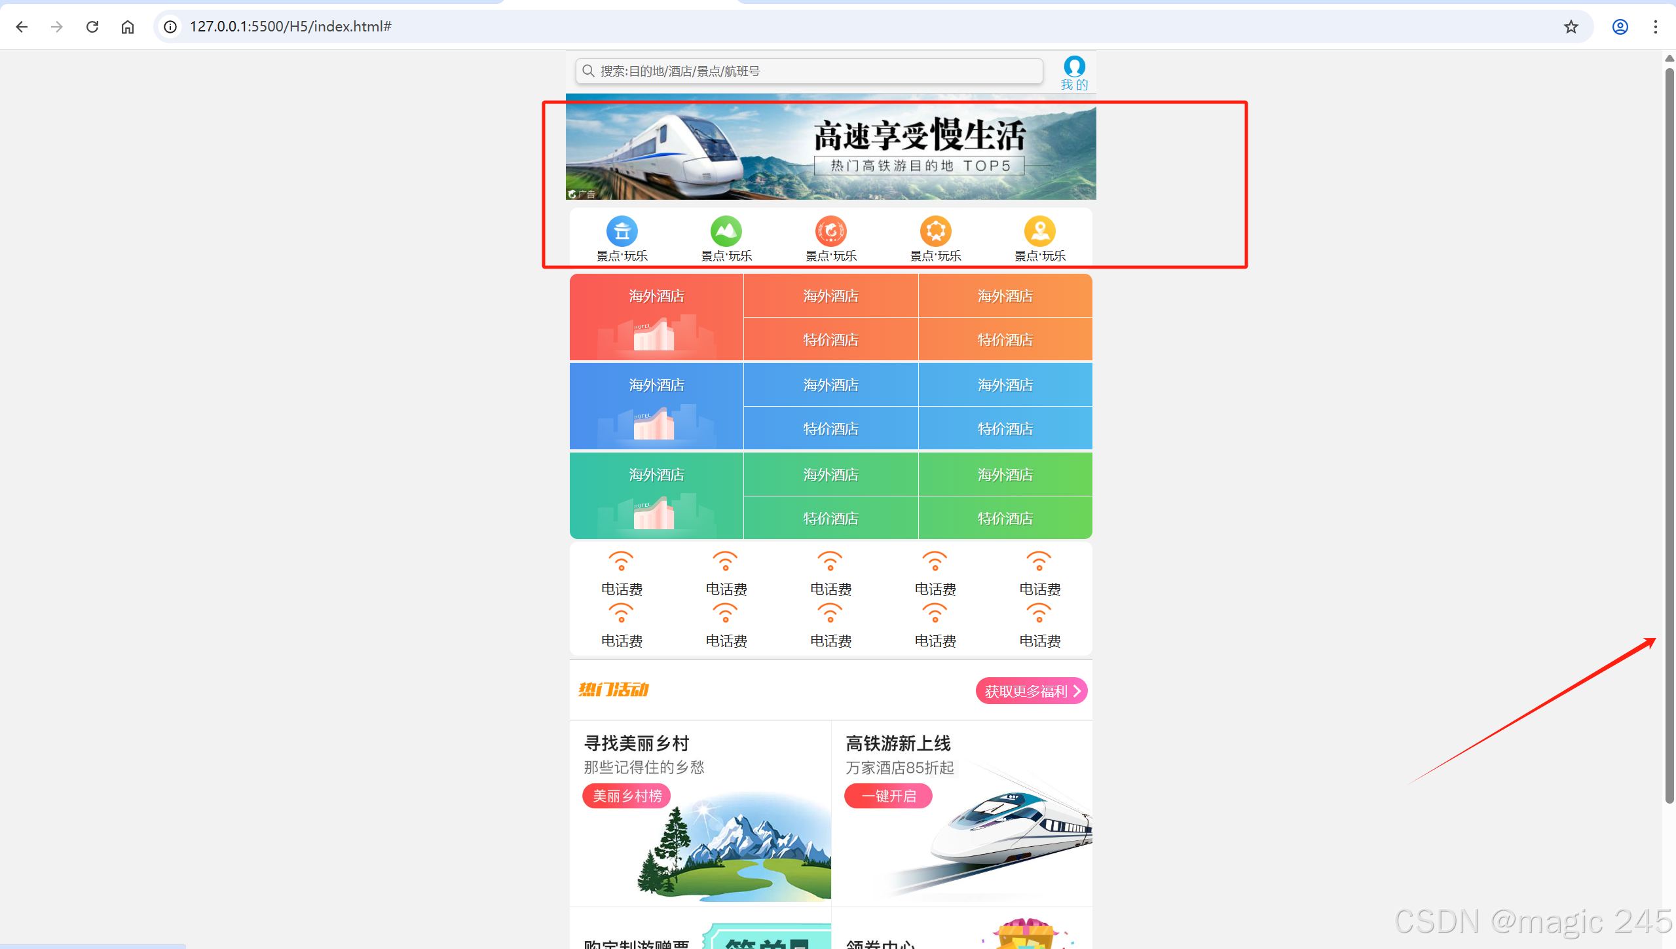Image resolution: width=1676 pixels, height=949 pixels.
Task: Click the blue pavilion attractions icon
Action: click(622, 231)
